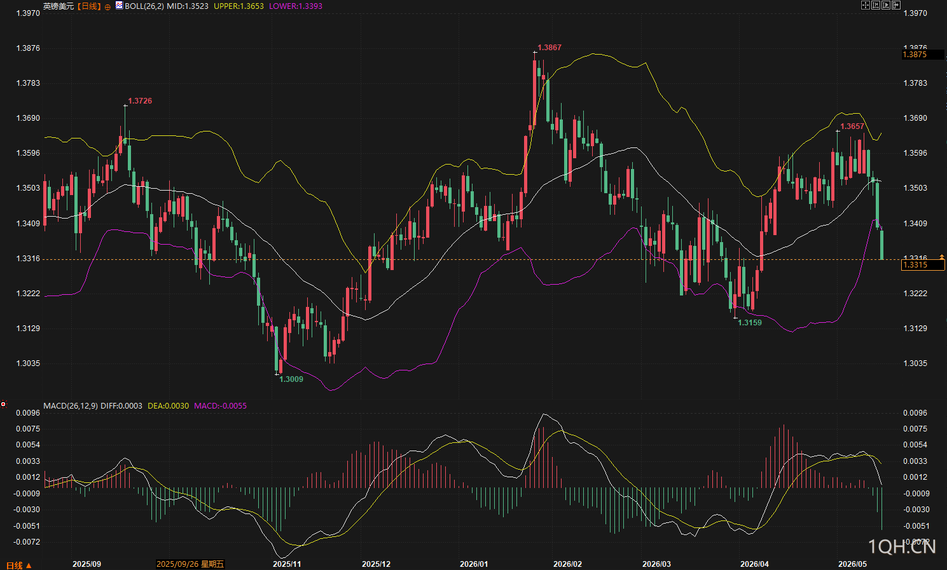The image size is (947, 570).
Task: Click the scroll-to-right panel arrow icon
Action: 896,5
